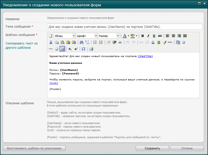
Task: Expand the highlight color picker arrow
Action: point(136,36)
